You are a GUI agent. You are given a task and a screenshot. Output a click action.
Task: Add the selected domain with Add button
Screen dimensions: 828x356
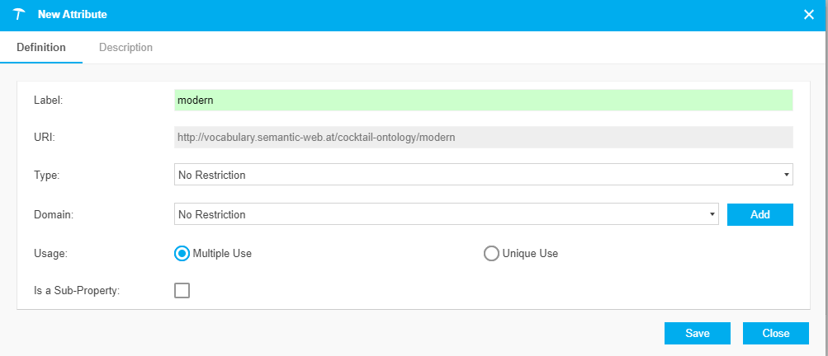tap(759, 214)
